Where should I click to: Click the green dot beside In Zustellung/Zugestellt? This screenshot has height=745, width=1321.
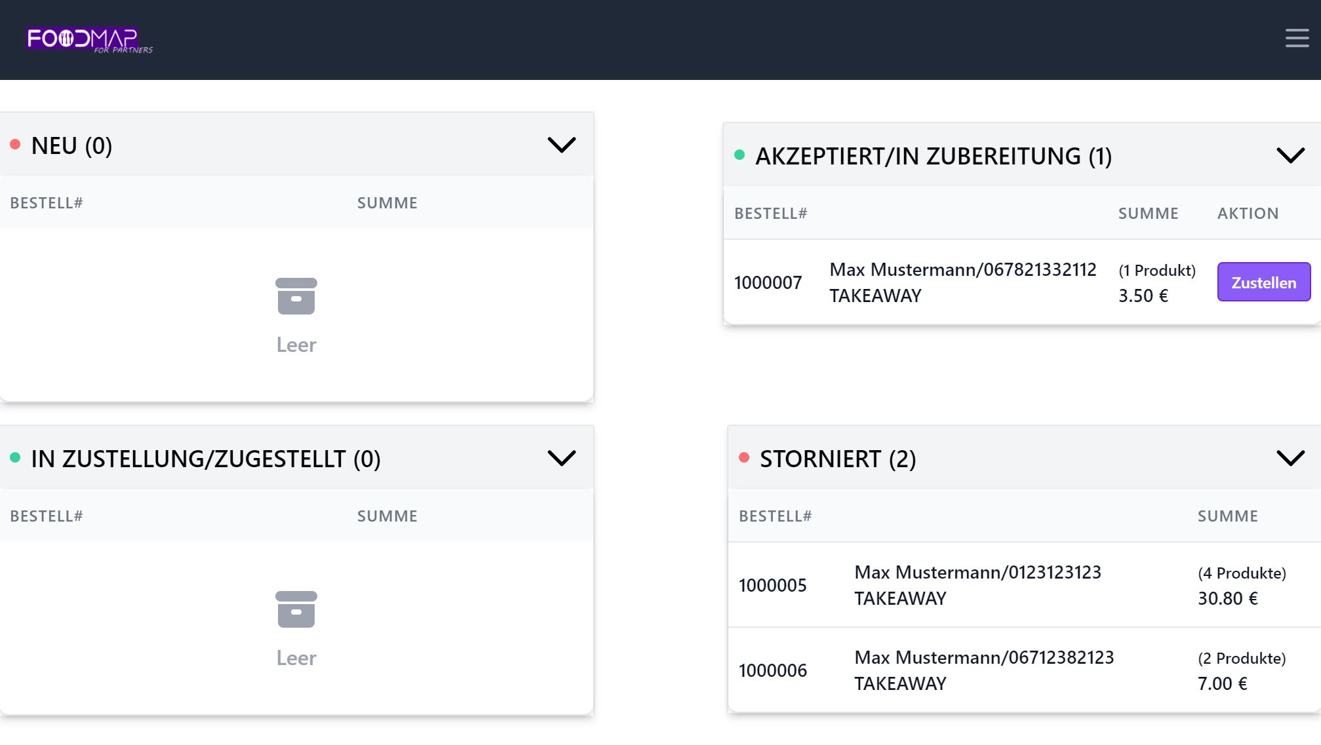tap(15, 457)
